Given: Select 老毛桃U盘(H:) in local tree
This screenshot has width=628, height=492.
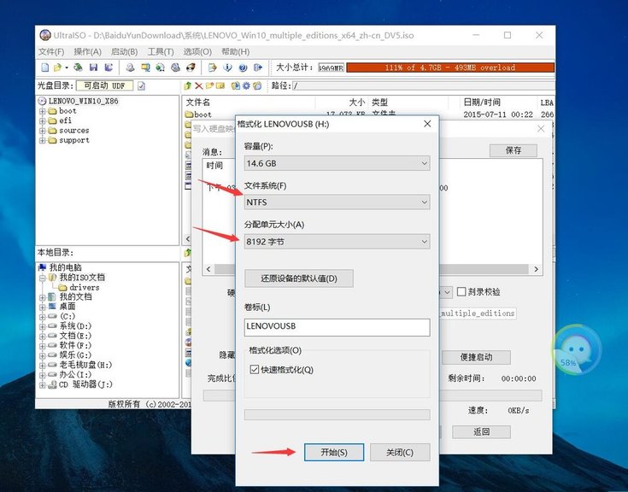Looking at the screenshot, I should [85, 365].
